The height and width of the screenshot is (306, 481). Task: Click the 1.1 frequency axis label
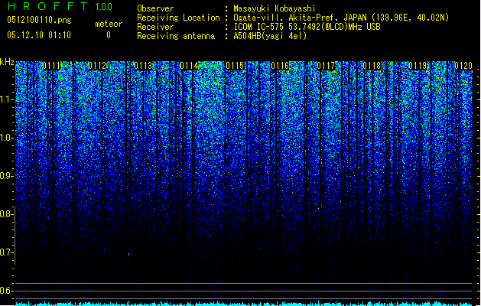pyautogui.click(x=6, y=99)
